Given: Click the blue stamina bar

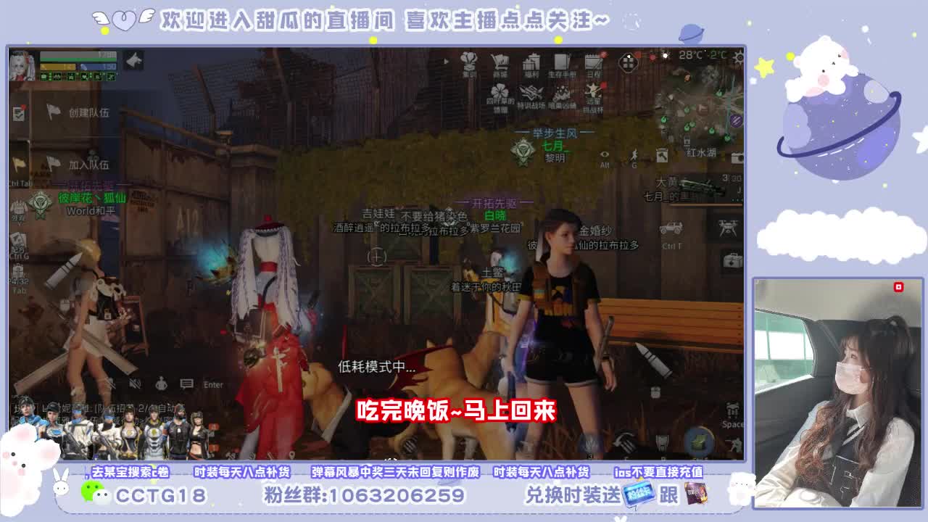Looking at the screenshot, I should (x=99, y=67).
